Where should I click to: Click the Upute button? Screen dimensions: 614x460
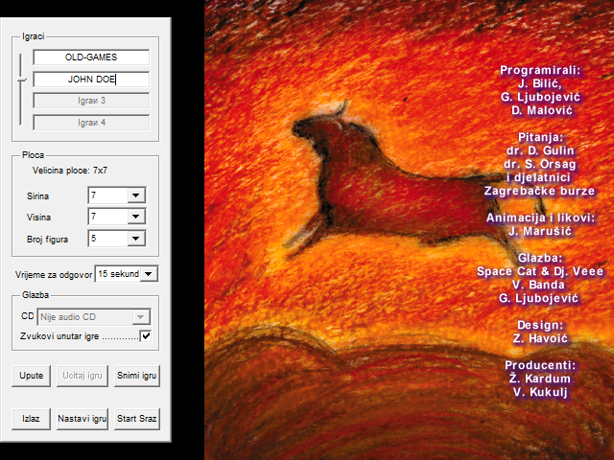tap(31, 376)
